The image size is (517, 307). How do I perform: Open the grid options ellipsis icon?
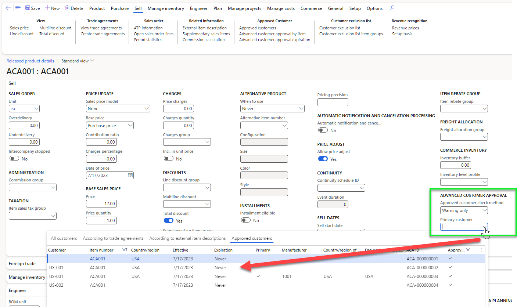coord(482,250)
